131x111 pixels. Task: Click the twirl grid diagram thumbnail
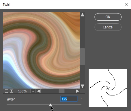[108, 88]
